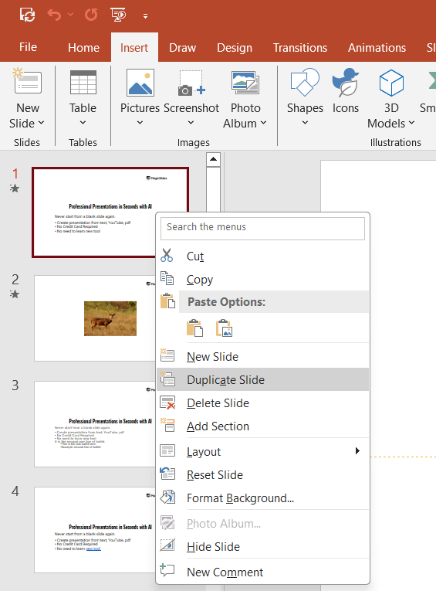Open the Design tab

(x=235, y=47)
